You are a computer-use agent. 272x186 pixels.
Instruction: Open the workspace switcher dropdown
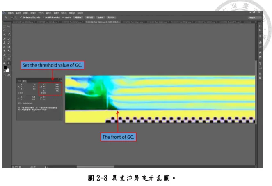pyautogui.click(x=255, y=18)
